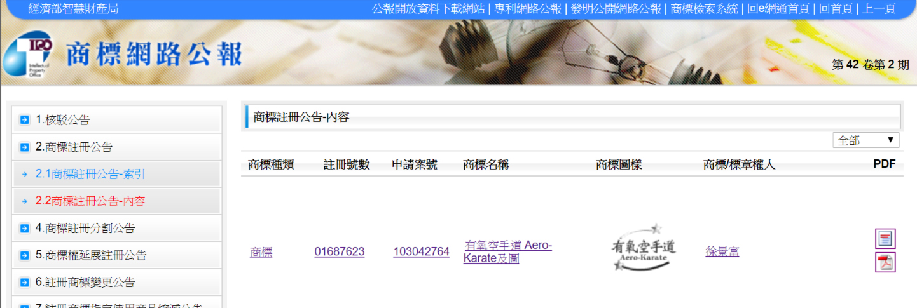
Task: Open the 全部 category dropdown
Action: pyautogui.click(x=865, y=140)
